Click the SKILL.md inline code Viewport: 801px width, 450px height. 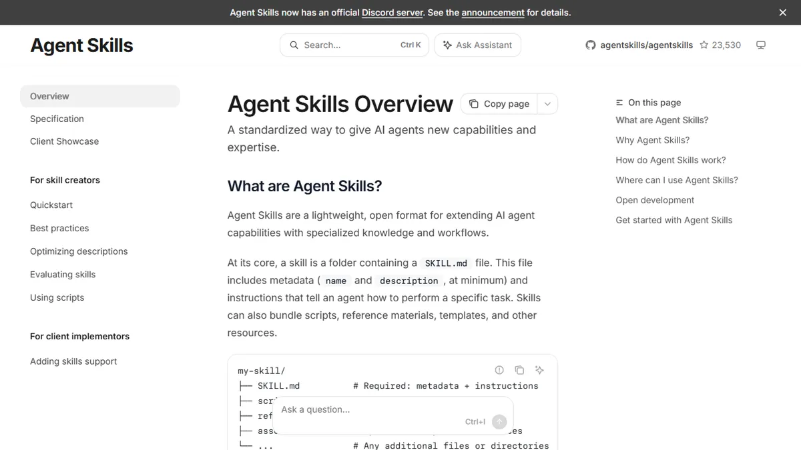[x=446, y=263]
